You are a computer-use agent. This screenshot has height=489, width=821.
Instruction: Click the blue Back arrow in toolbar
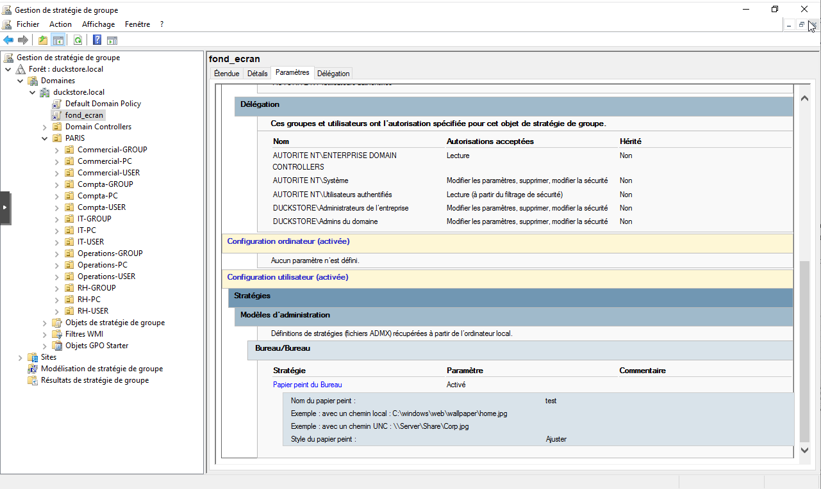[8, 40]
